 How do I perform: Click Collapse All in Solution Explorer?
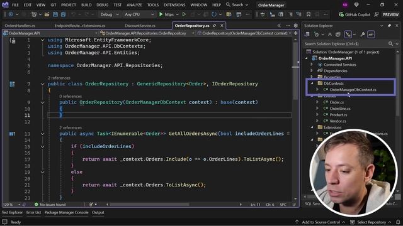[x=330, y=35]
